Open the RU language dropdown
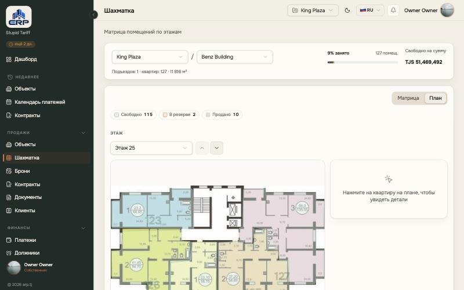464x290 pixels. (x=370, y=10)
